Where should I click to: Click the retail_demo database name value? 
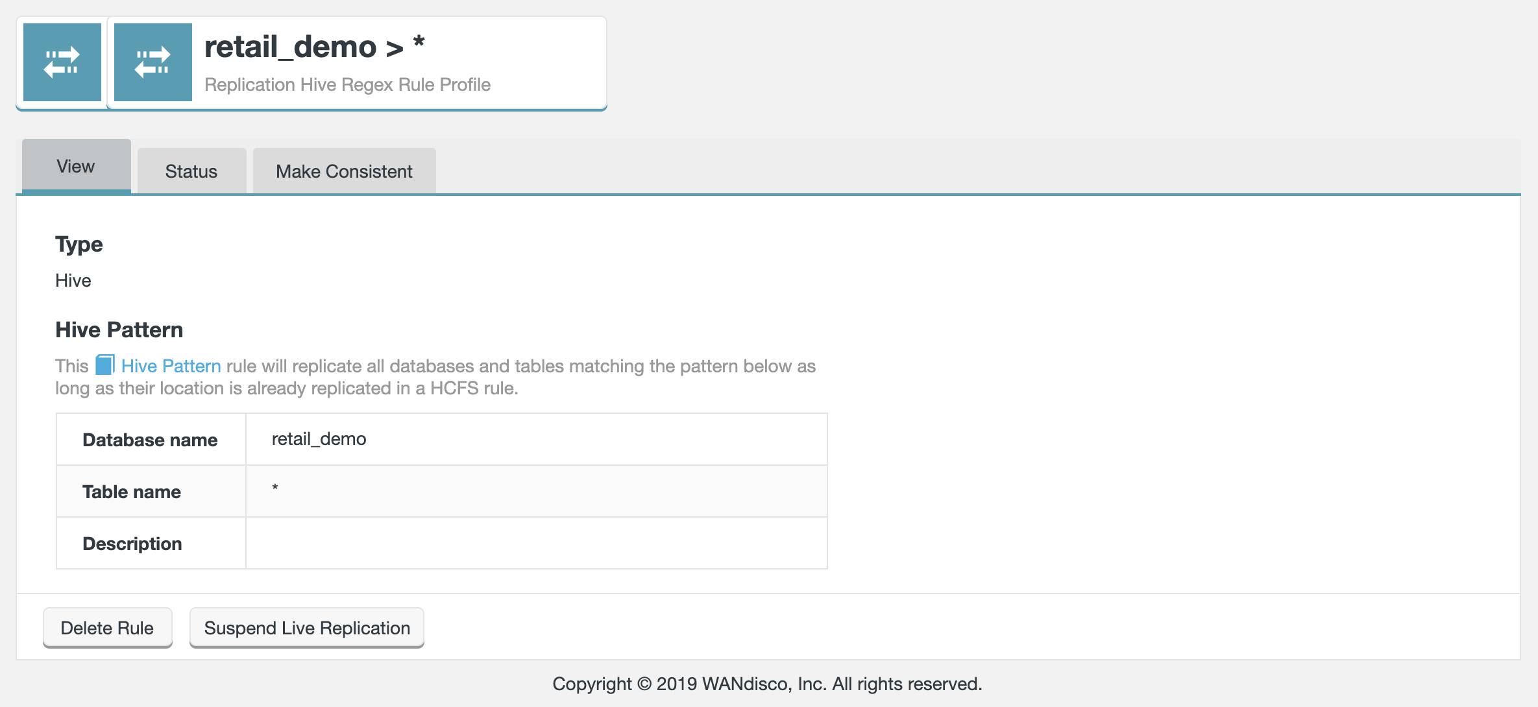319,439
